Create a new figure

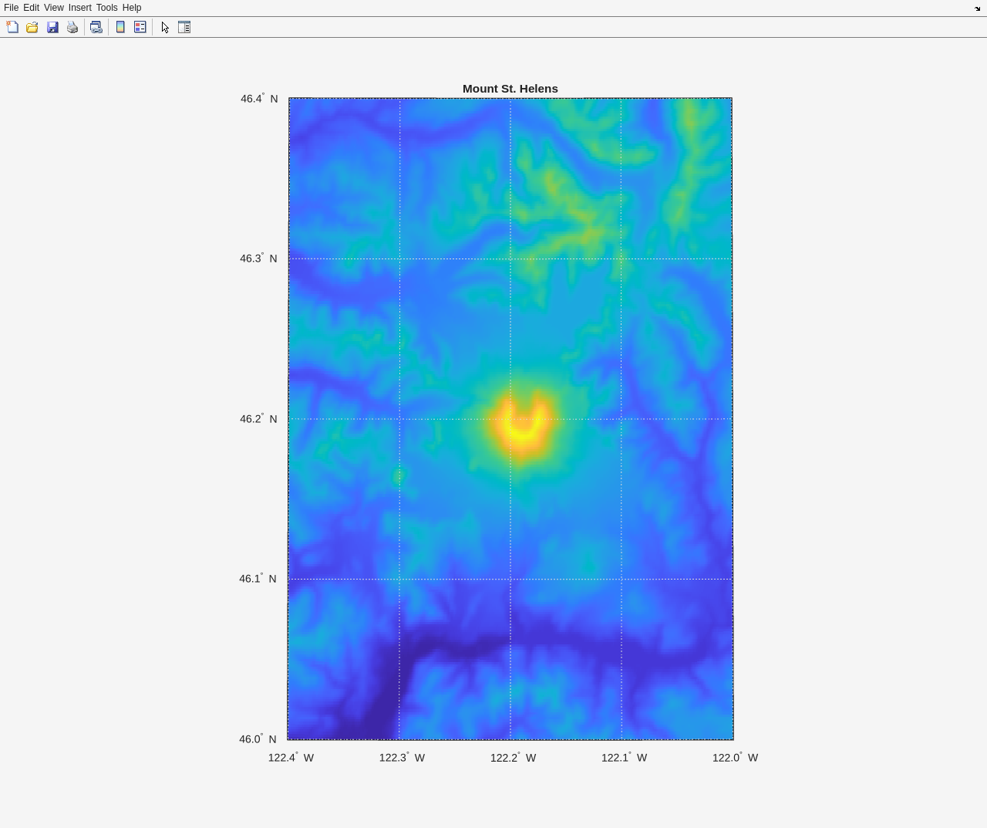click(12, 27)
